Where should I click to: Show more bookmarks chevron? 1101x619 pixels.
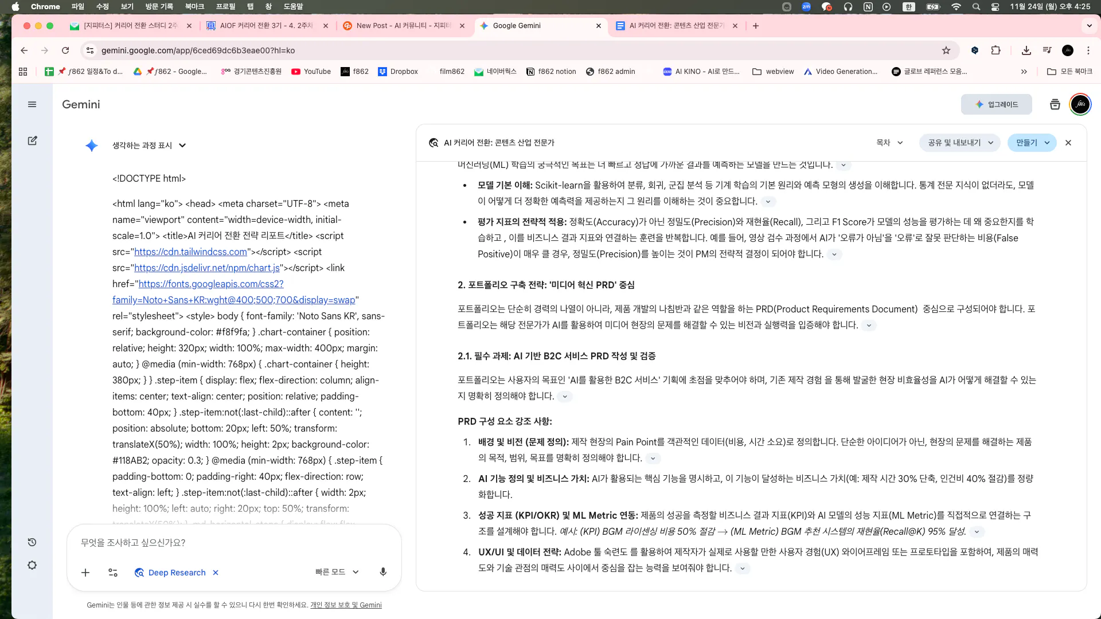tap(1024, 72)
